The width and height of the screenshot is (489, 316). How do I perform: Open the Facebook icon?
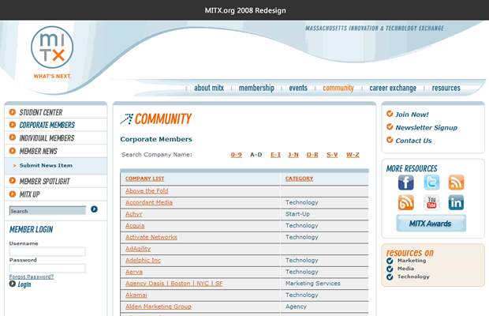click(x=405, y=182)
